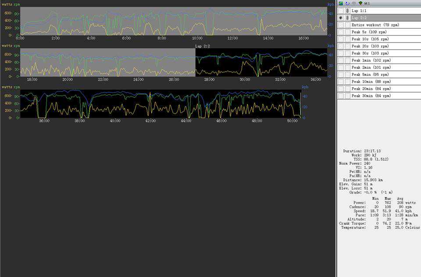Select the Peak 20min (84 rpm) entry
The image size is (421, 277).
[371, 89]
